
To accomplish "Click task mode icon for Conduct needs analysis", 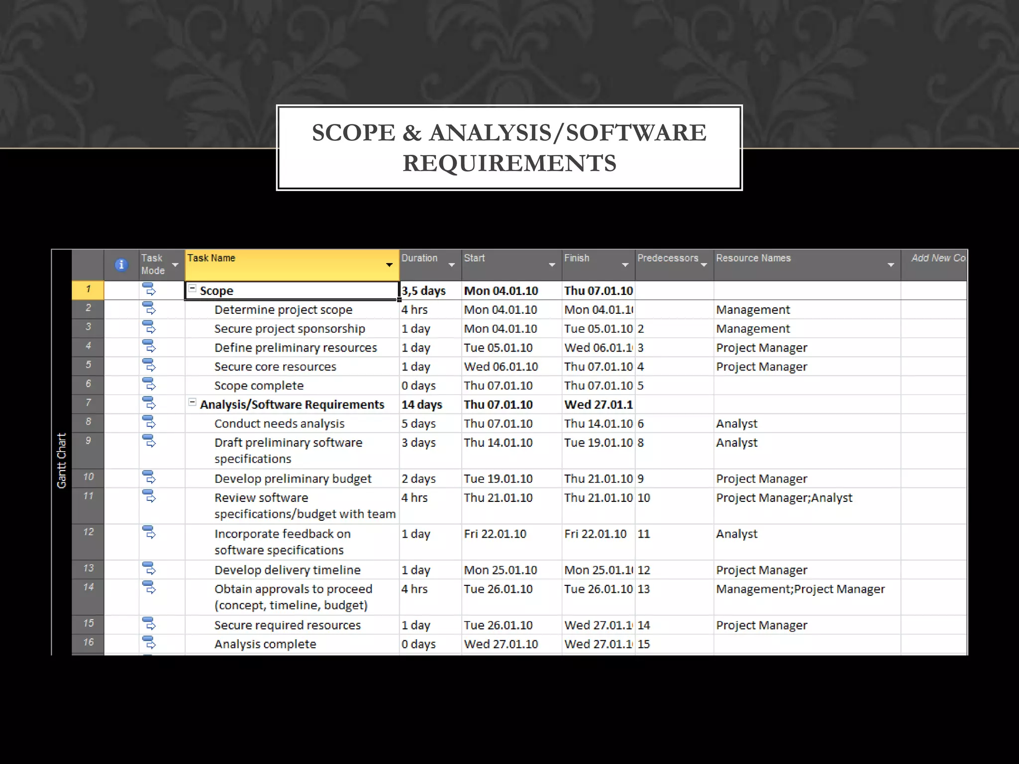I will point(149,422).
